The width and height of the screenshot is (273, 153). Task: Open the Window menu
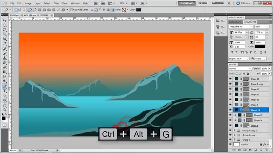click(x=75, y=3)
